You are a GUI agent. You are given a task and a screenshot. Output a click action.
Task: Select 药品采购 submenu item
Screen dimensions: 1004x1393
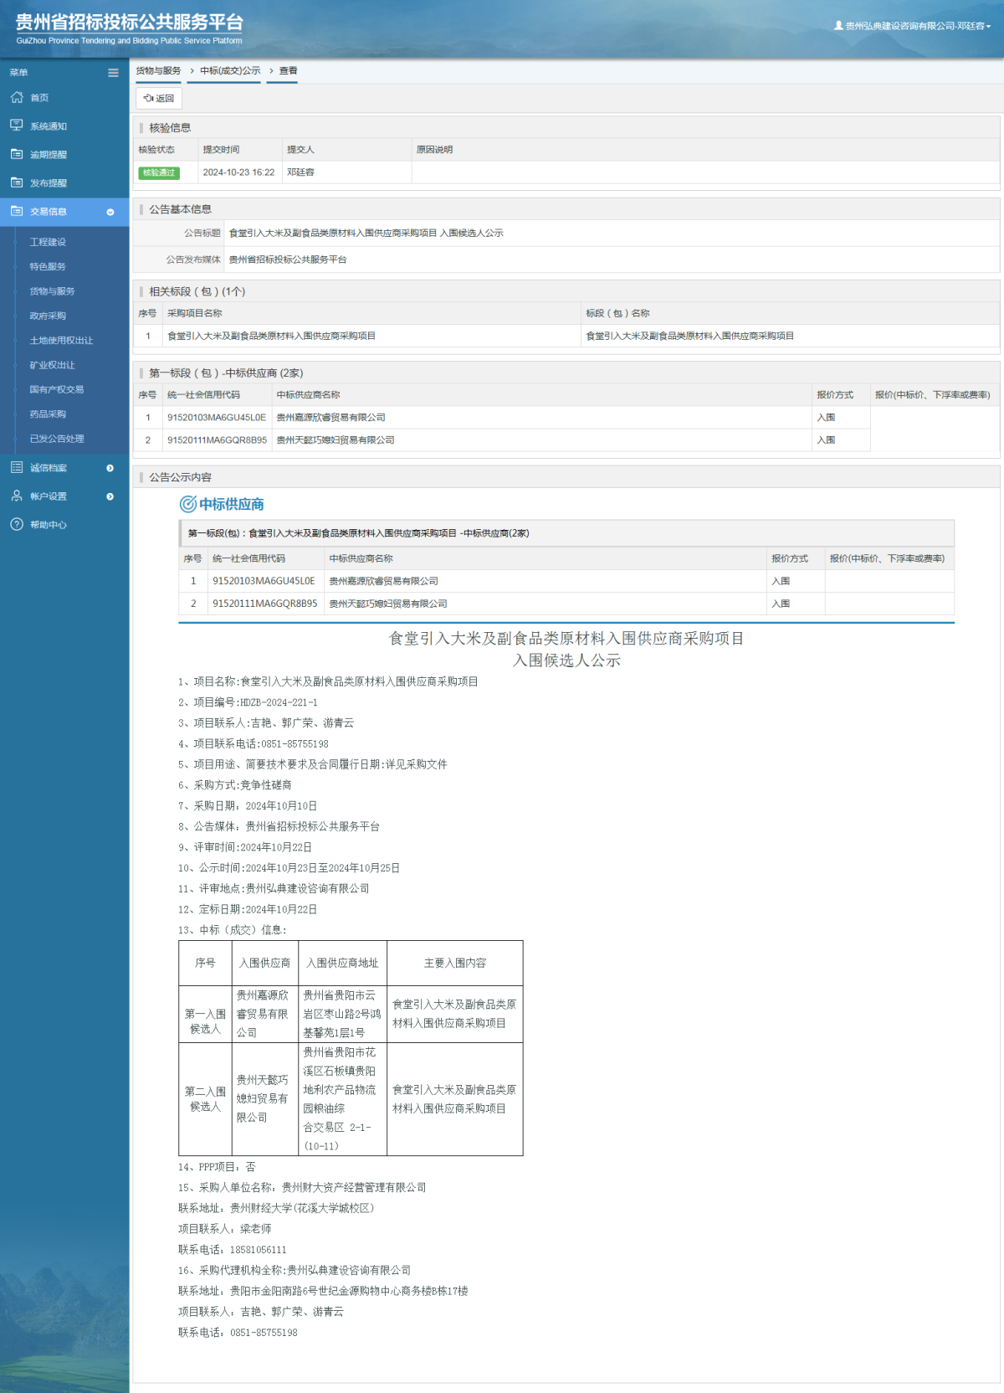tap(48, 414)
